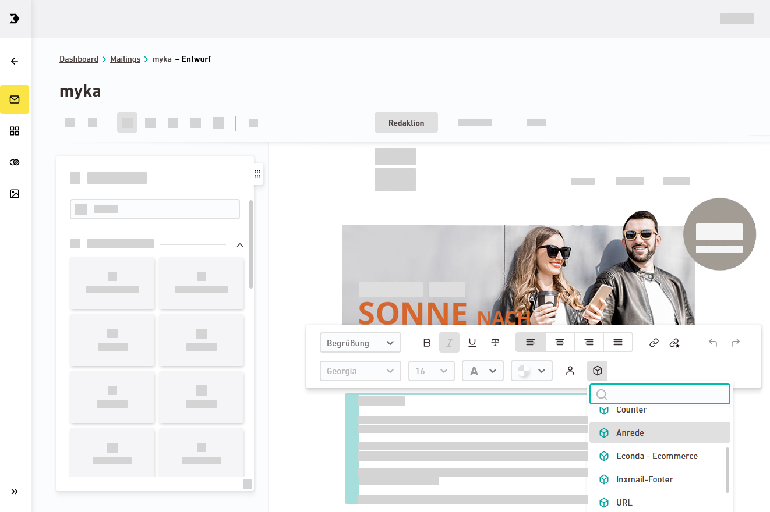Open the Mailings breadcrumb link

(125, 59)
